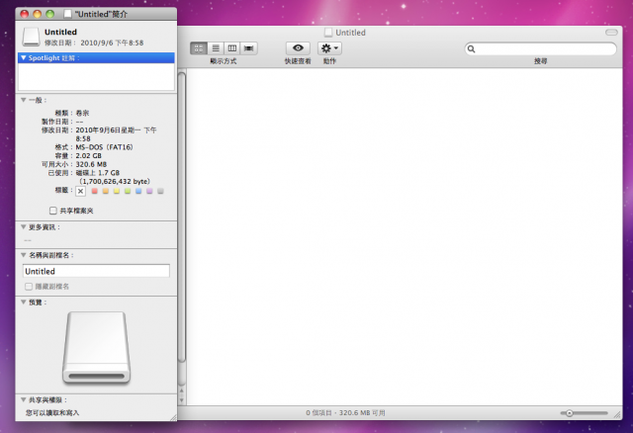Click the Info window resize grip
The image size is (633, 433).
[173, 417]
